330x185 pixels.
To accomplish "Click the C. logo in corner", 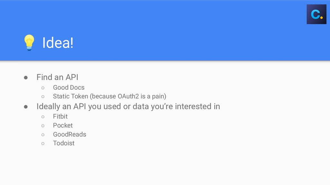I will [316, 14].
